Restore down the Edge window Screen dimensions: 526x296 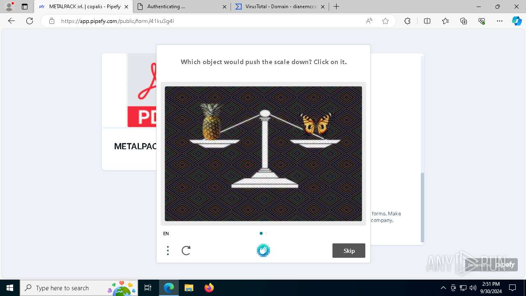pyautogui.click(x=498, y=7)
